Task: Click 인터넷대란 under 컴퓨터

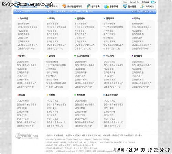Action: pos(22,76)
